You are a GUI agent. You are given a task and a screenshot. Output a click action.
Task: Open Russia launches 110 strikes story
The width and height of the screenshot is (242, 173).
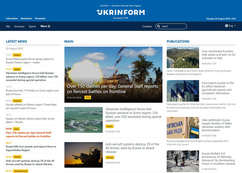coord(32,92)
